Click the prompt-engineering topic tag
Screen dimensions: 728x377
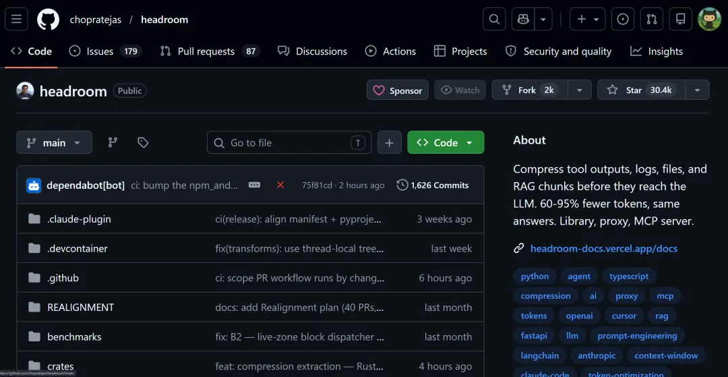click(637, 336)
